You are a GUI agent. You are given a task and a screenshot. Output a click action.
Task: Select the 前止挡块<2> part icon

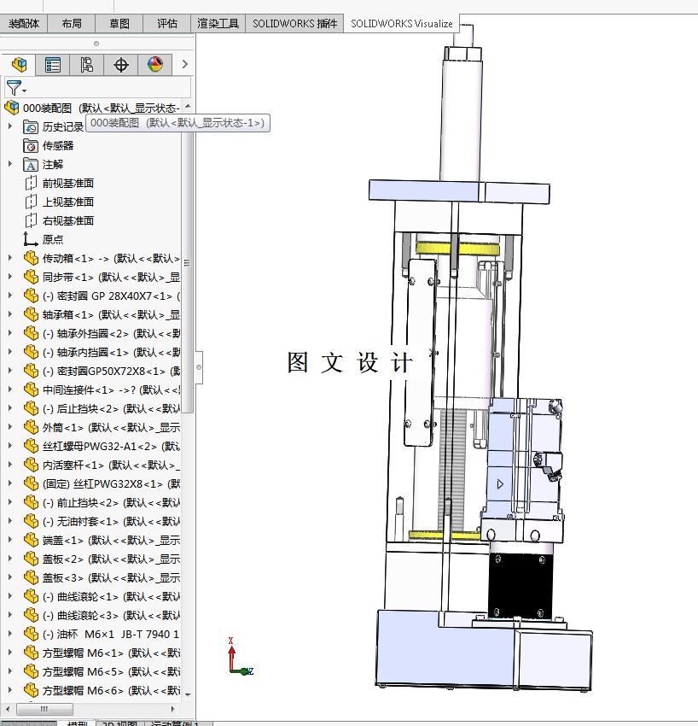(x=31, y=502)
